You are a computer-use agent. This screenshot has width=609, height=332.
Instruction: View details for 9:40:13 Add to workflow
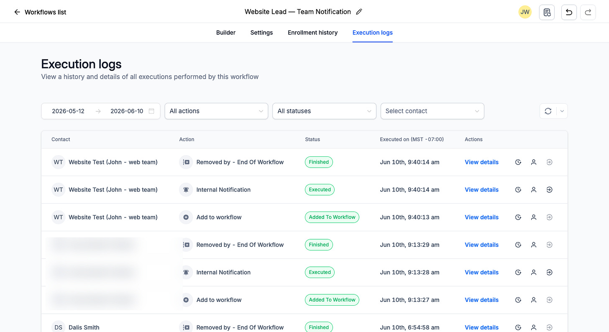coord(482,217)
